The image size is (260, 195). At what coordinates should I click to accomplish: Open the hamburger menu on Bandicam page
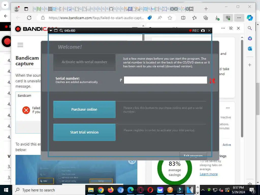coord(20,45)
